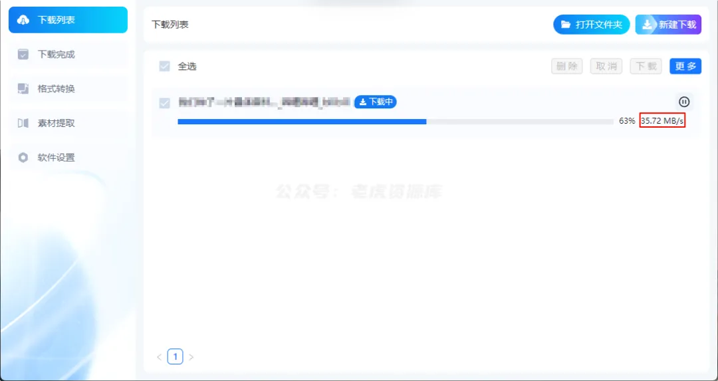Open 格式转换 in the sidebar
The image size is (718, 381).
click(x=68, y=89)
